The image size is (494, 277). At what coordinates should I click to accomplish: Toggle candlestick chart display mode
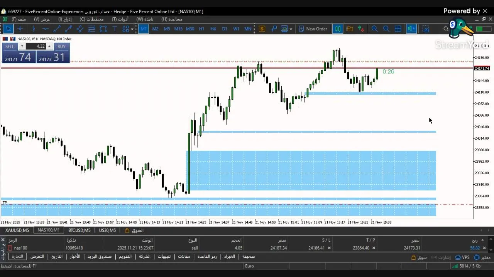(x=338, y=29)
